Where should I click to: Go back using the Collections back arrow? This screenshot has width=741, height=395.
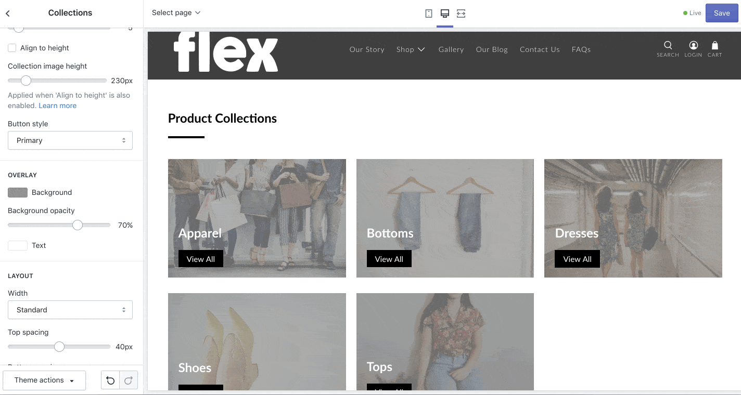8,13
